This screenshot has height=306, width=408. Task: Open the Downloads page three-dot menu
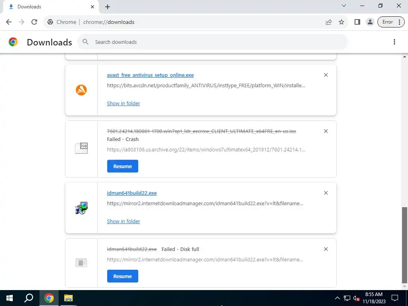pyautogui.click(x=394, y=42)
